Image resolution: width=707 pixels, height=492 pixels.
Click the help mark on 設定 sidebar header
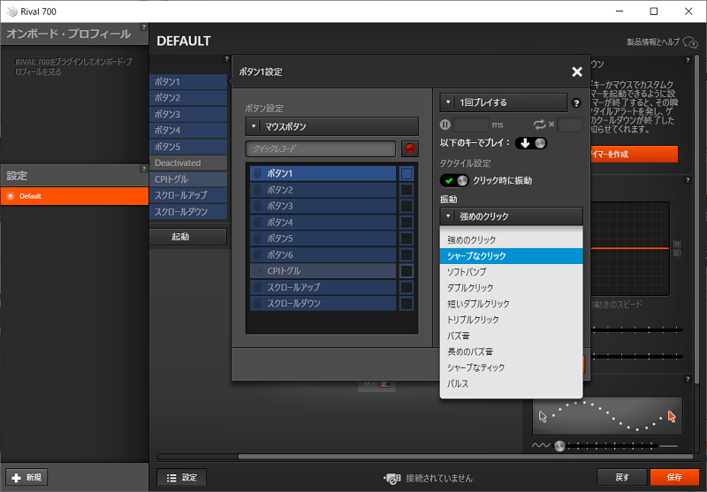point(144,169)
